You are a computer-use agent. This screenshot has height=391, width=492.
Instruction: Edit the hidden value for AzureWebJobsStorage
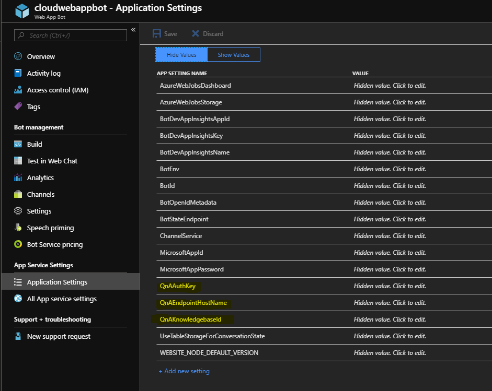pyautogui.click(x=390, y=102)
